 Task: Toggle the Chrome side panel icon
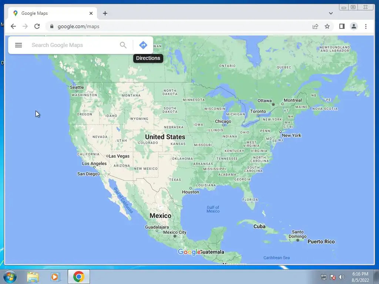pos(342,26)
